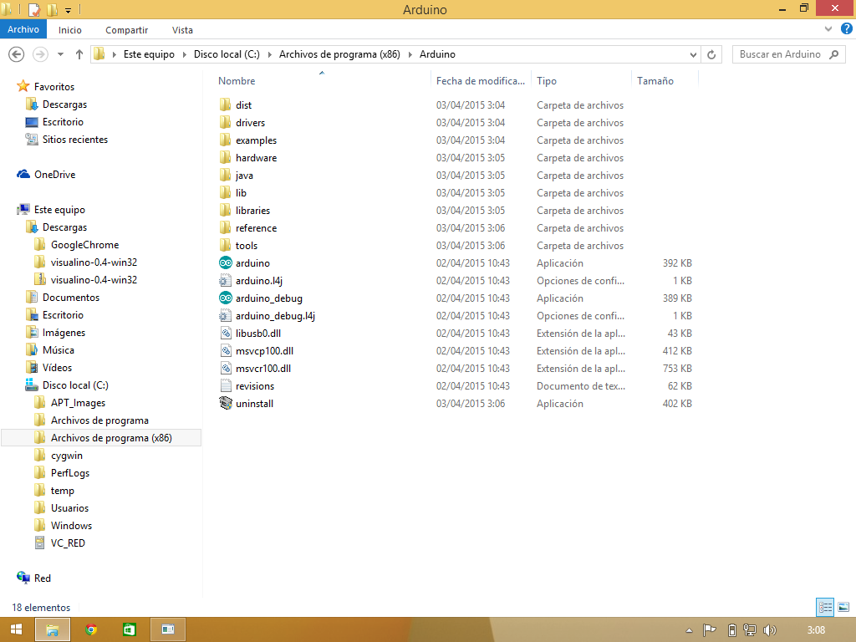The width and height of the screenshot is (856, 642).
Task: Open the Inicio ribbon tab
Action: click(70, 30)
